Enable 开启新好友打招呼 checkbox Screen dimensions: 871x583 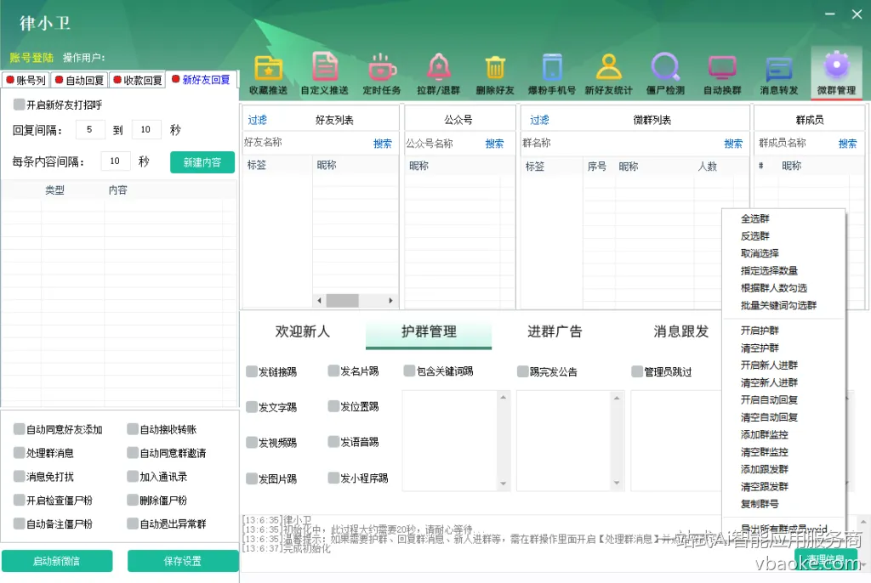coord(19,105)
